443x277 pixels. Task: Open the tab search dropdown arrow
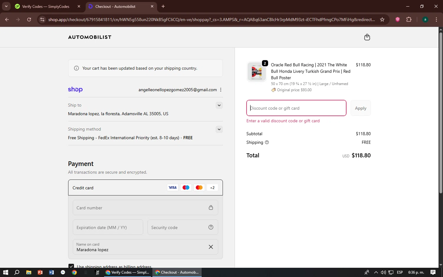tap(6, 6)
